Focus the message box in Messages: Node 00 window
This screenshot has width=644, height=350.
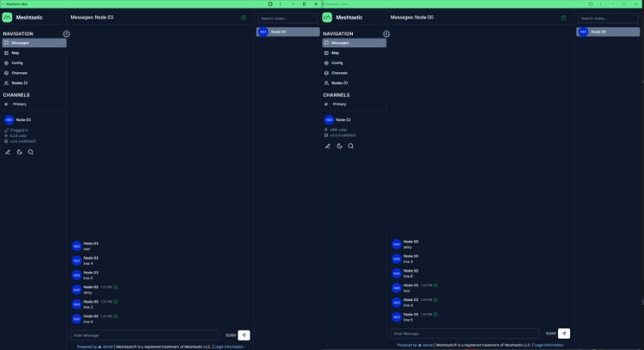coord(465,333)
